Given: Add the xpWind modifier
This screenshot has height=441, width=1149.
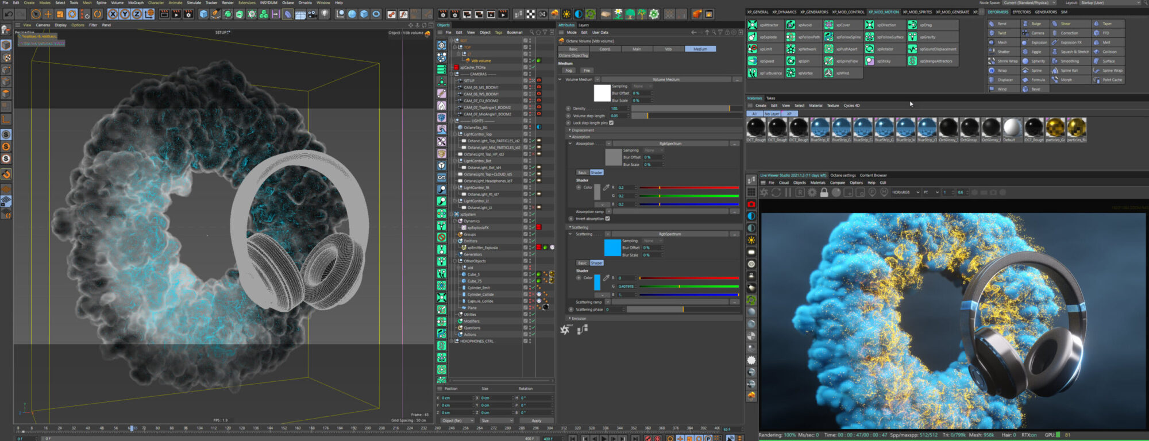Looking at the screenshot, I should pos(842,73).
